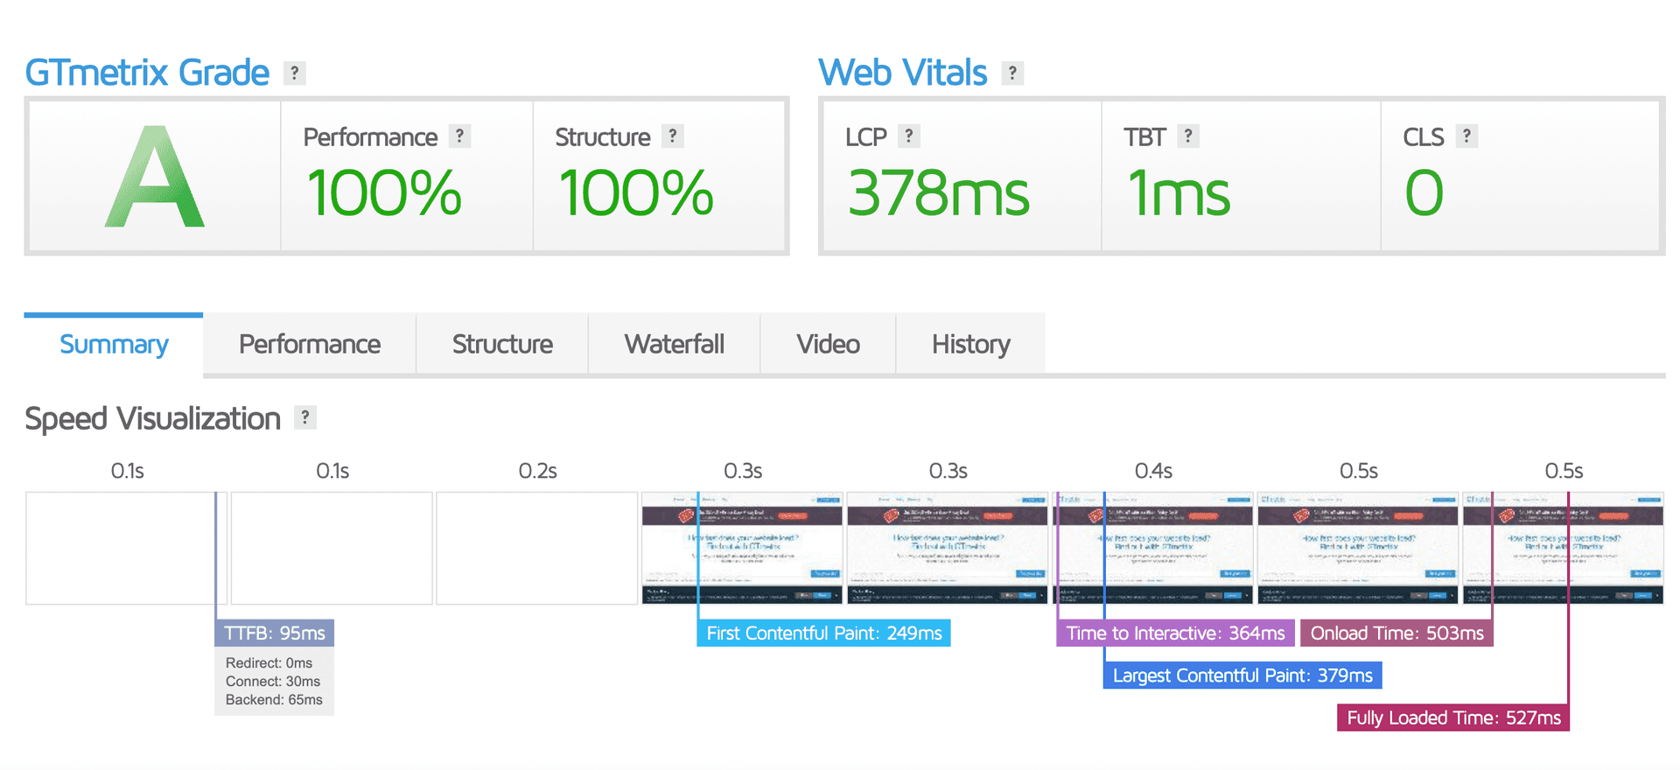Switch to the Performance tab

(x=310, y=345)
